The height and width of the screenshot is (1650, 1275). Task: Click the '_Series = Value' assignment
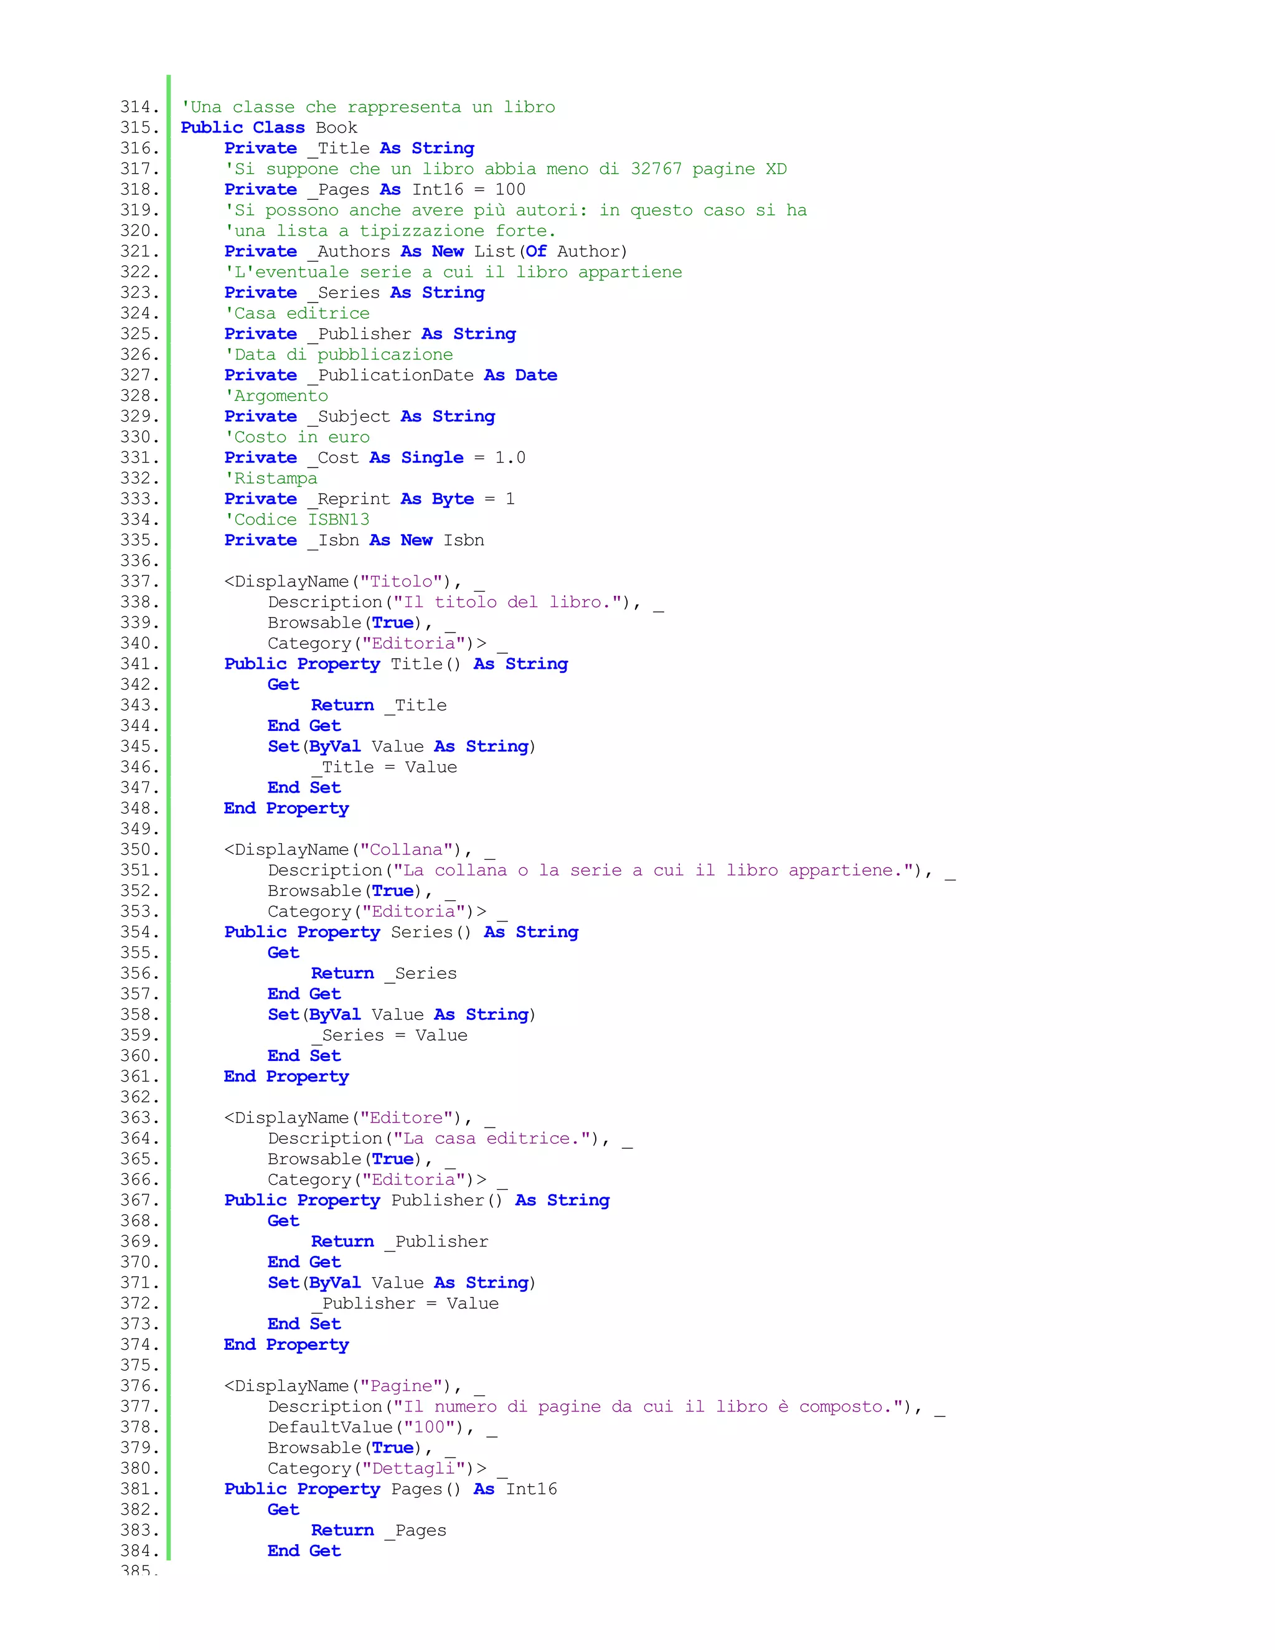click(390, 1035)
